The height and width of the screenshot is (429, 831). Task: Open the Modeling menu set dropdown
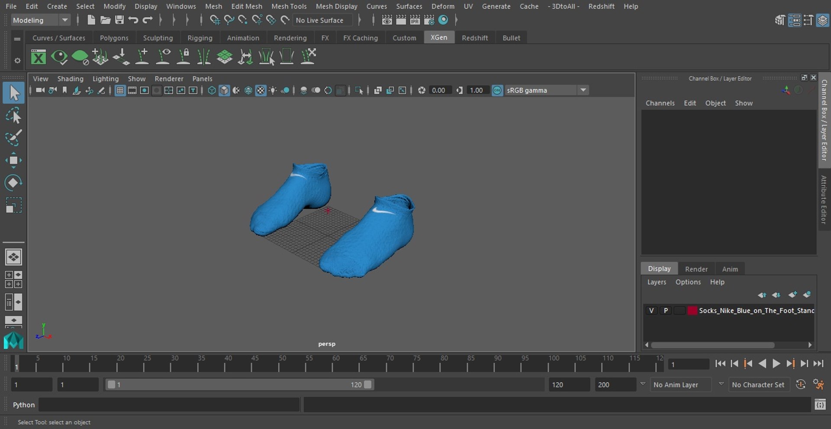coord(40,20)
